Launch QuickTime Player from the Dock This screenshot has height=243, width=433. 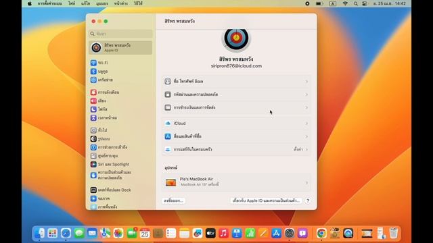[348, 234]
